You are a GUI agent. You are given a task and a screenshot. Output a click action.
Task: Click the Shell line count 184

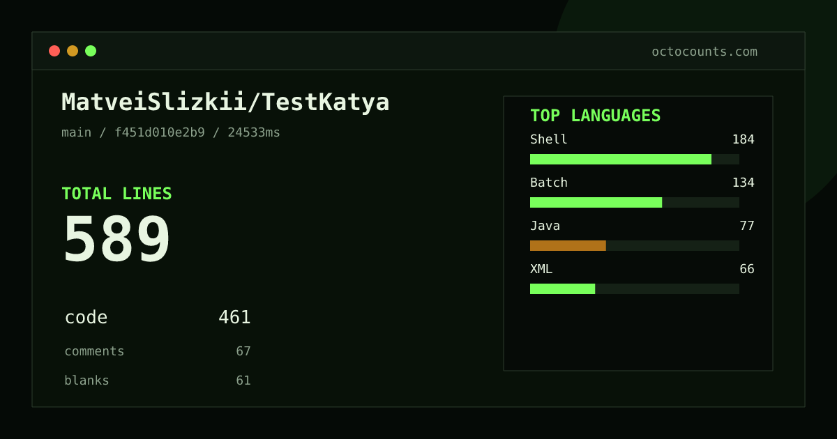743,139
